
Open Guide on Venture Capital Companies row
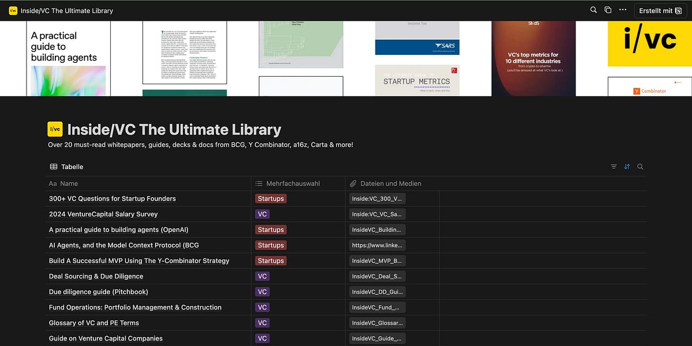tap(106, 339)
